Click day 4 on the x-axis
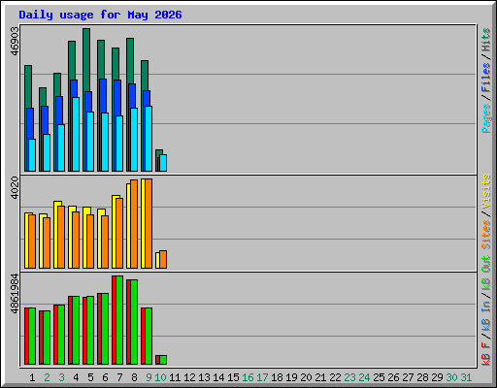This screenshot has height=388, width=497. tap(76, 377)
